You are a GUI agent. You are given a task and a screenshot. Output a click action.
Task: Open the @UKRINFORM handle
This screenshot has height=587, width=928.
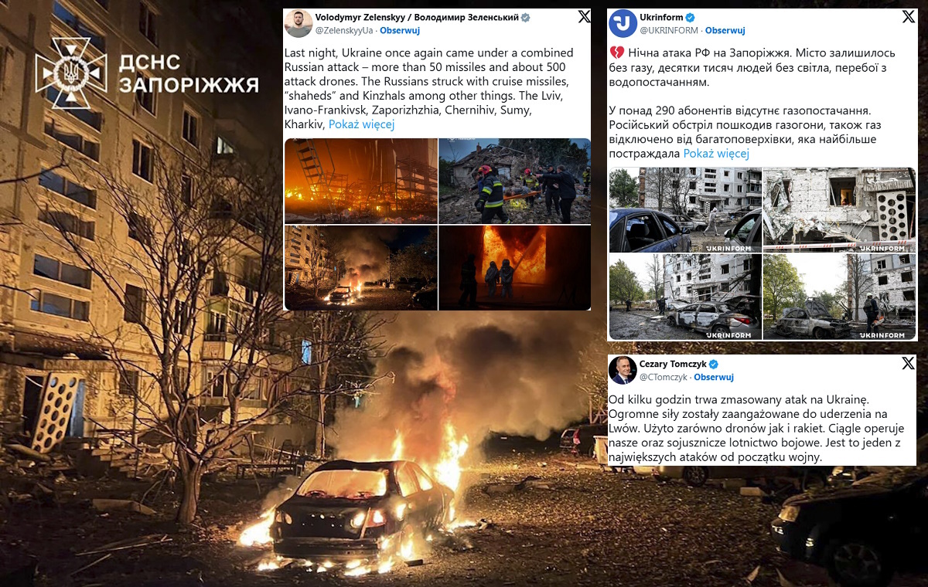pyautogui.click(x=669, y=31)
